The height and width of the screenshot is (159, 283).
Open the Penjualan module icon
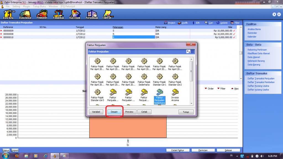click(x=42, y=14)
